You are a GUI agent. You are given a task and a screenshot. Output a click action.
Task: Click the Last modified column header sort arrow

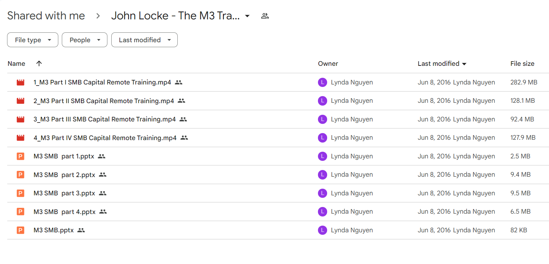(x=464, y=64)
